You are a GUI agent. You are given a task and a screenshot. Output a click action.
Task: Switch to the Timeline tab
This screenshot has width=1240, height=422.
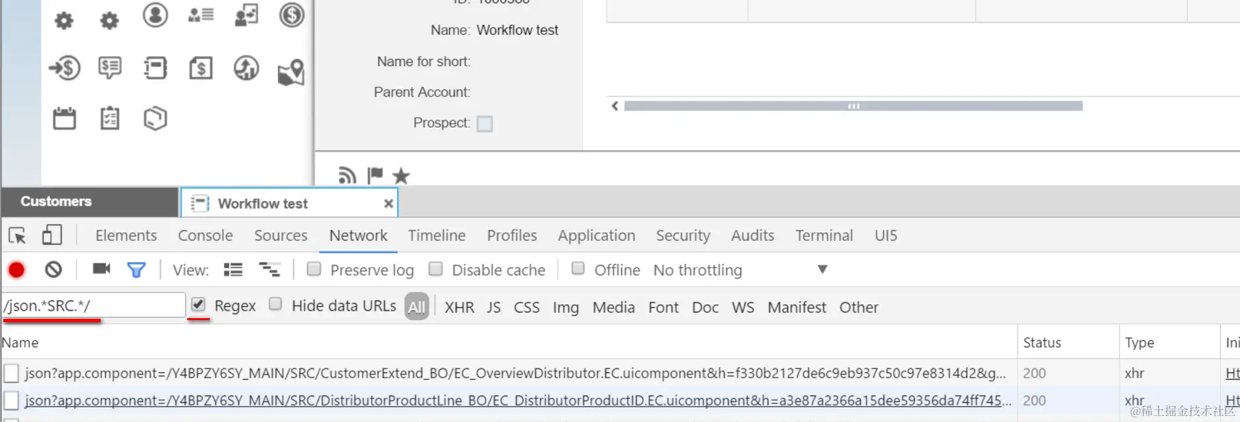click(437, 235)
